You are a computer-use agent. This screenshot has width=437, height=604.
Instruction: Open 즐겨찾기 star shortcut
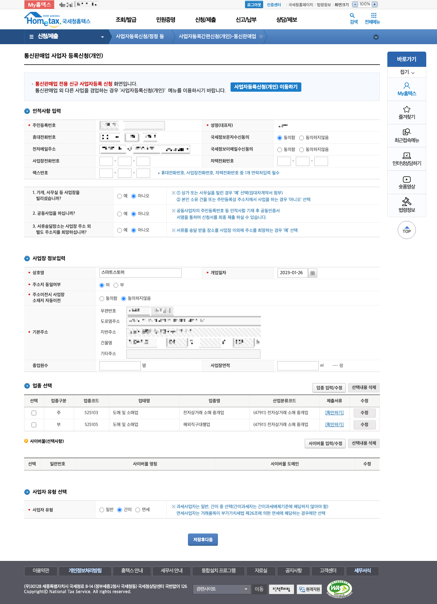407,112
